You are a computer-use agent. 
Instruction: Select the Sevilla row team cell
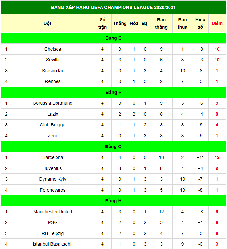53,60
